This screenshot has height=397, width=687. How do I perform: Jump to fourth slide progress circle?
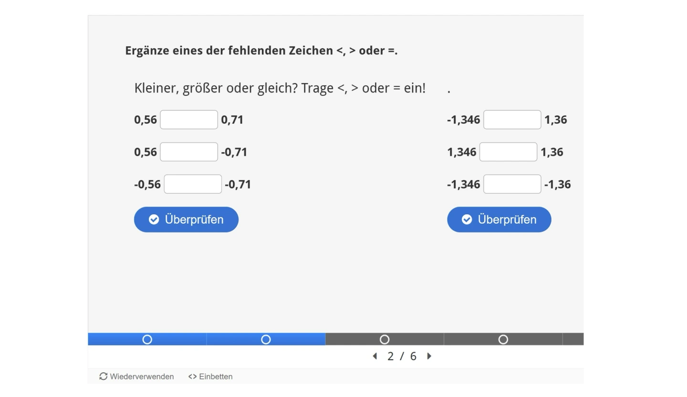coord(503,339)
